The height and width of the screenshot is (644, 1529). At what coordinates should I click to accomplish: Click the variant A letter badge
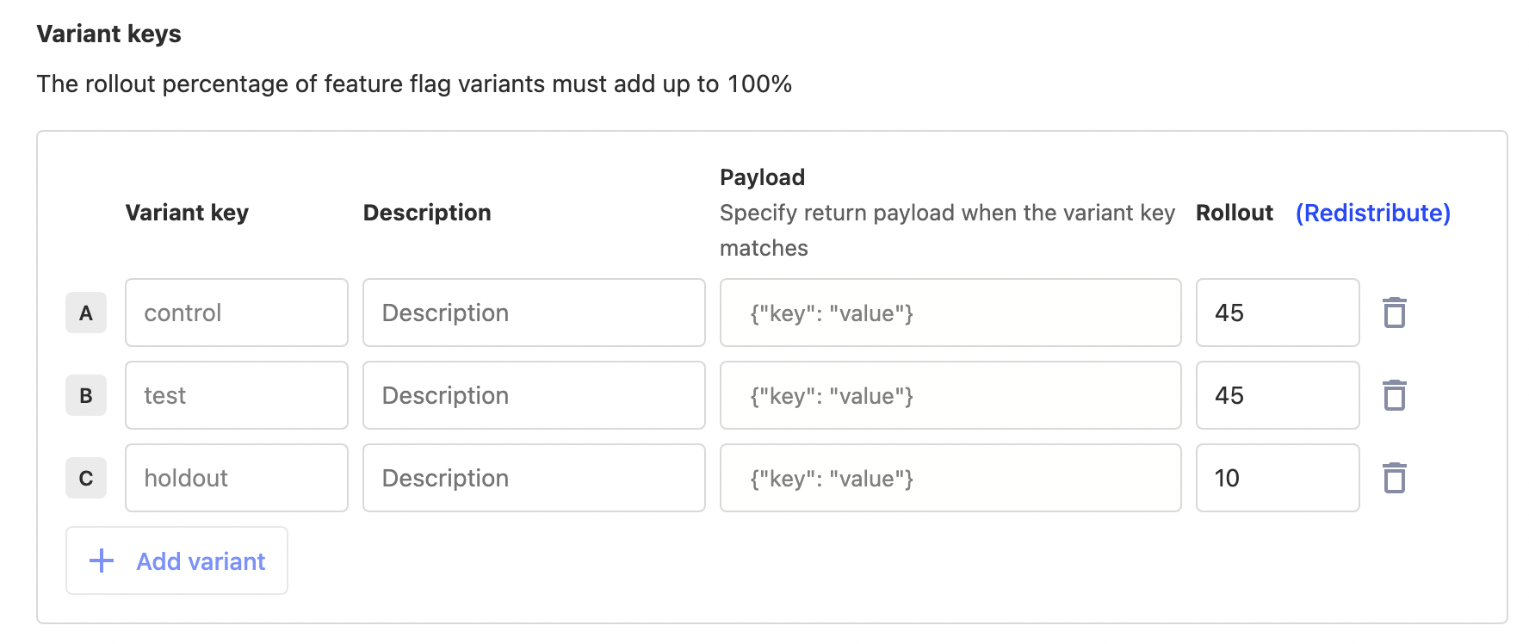click(86, 313)
